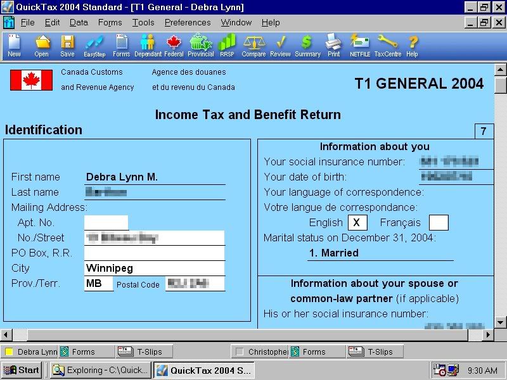The height and width of the screenshot is (380, 507).
Task: Click the Help question mark toolbar icon
Action: (413, 46)
